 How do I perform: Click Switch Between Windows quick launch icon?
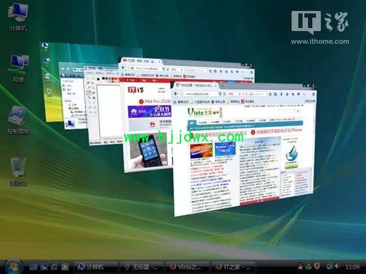coord(44,267)
